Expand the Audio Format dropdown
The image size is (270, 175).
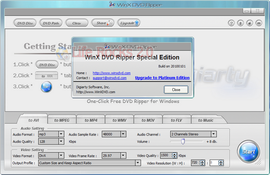click(x=61, y=134)
